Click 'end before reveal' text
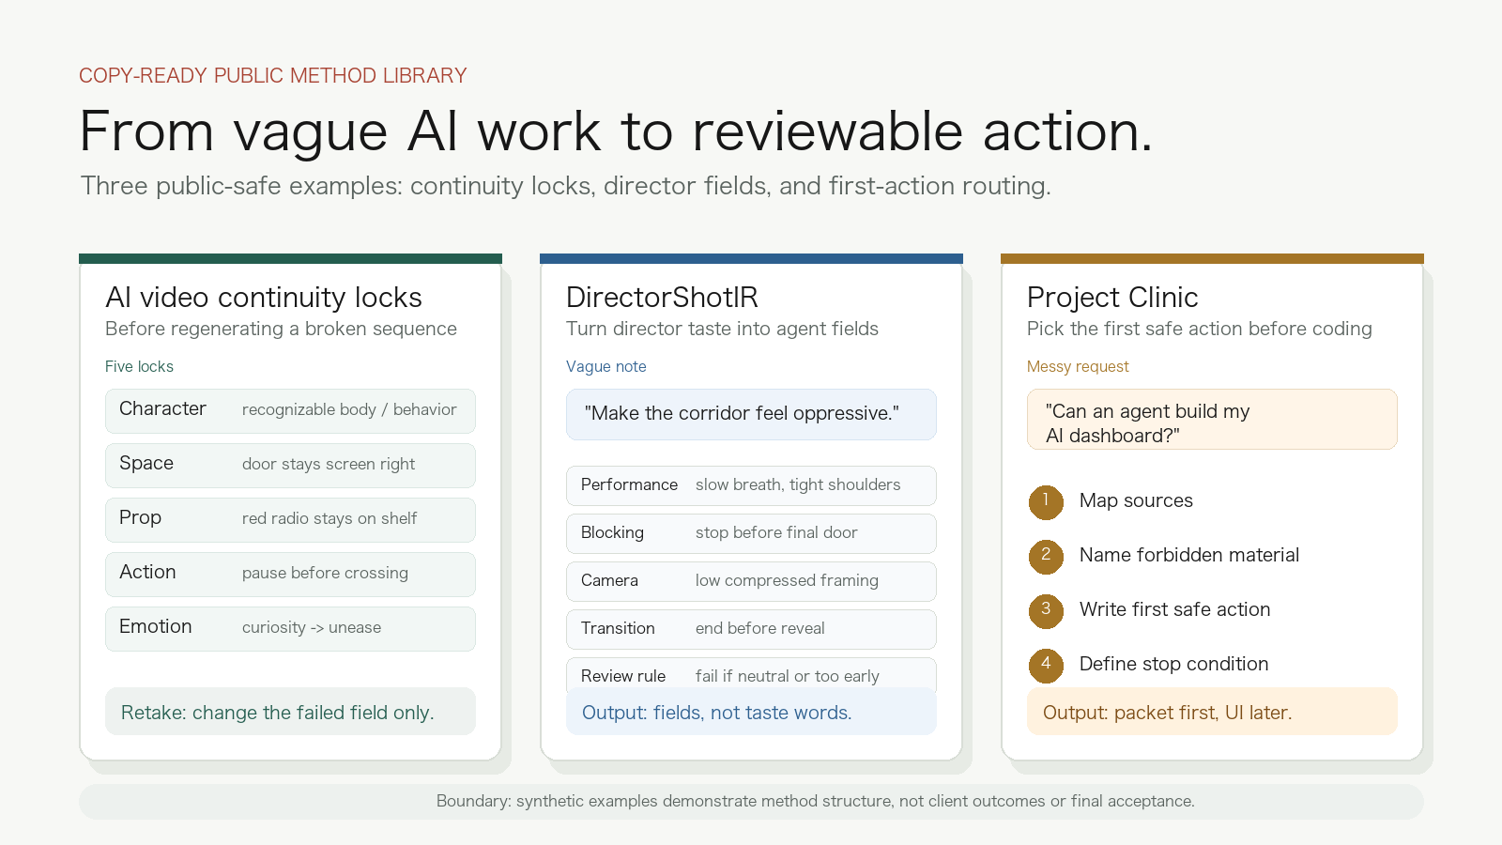The height and width of the screenshot is (845, 1502). [x=760, y=629]
